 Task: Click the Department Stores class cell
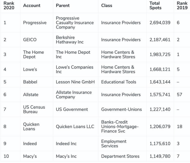(120, 156)
